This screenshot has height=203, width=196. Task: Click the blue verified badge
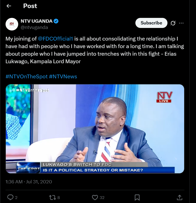point(56,21)
